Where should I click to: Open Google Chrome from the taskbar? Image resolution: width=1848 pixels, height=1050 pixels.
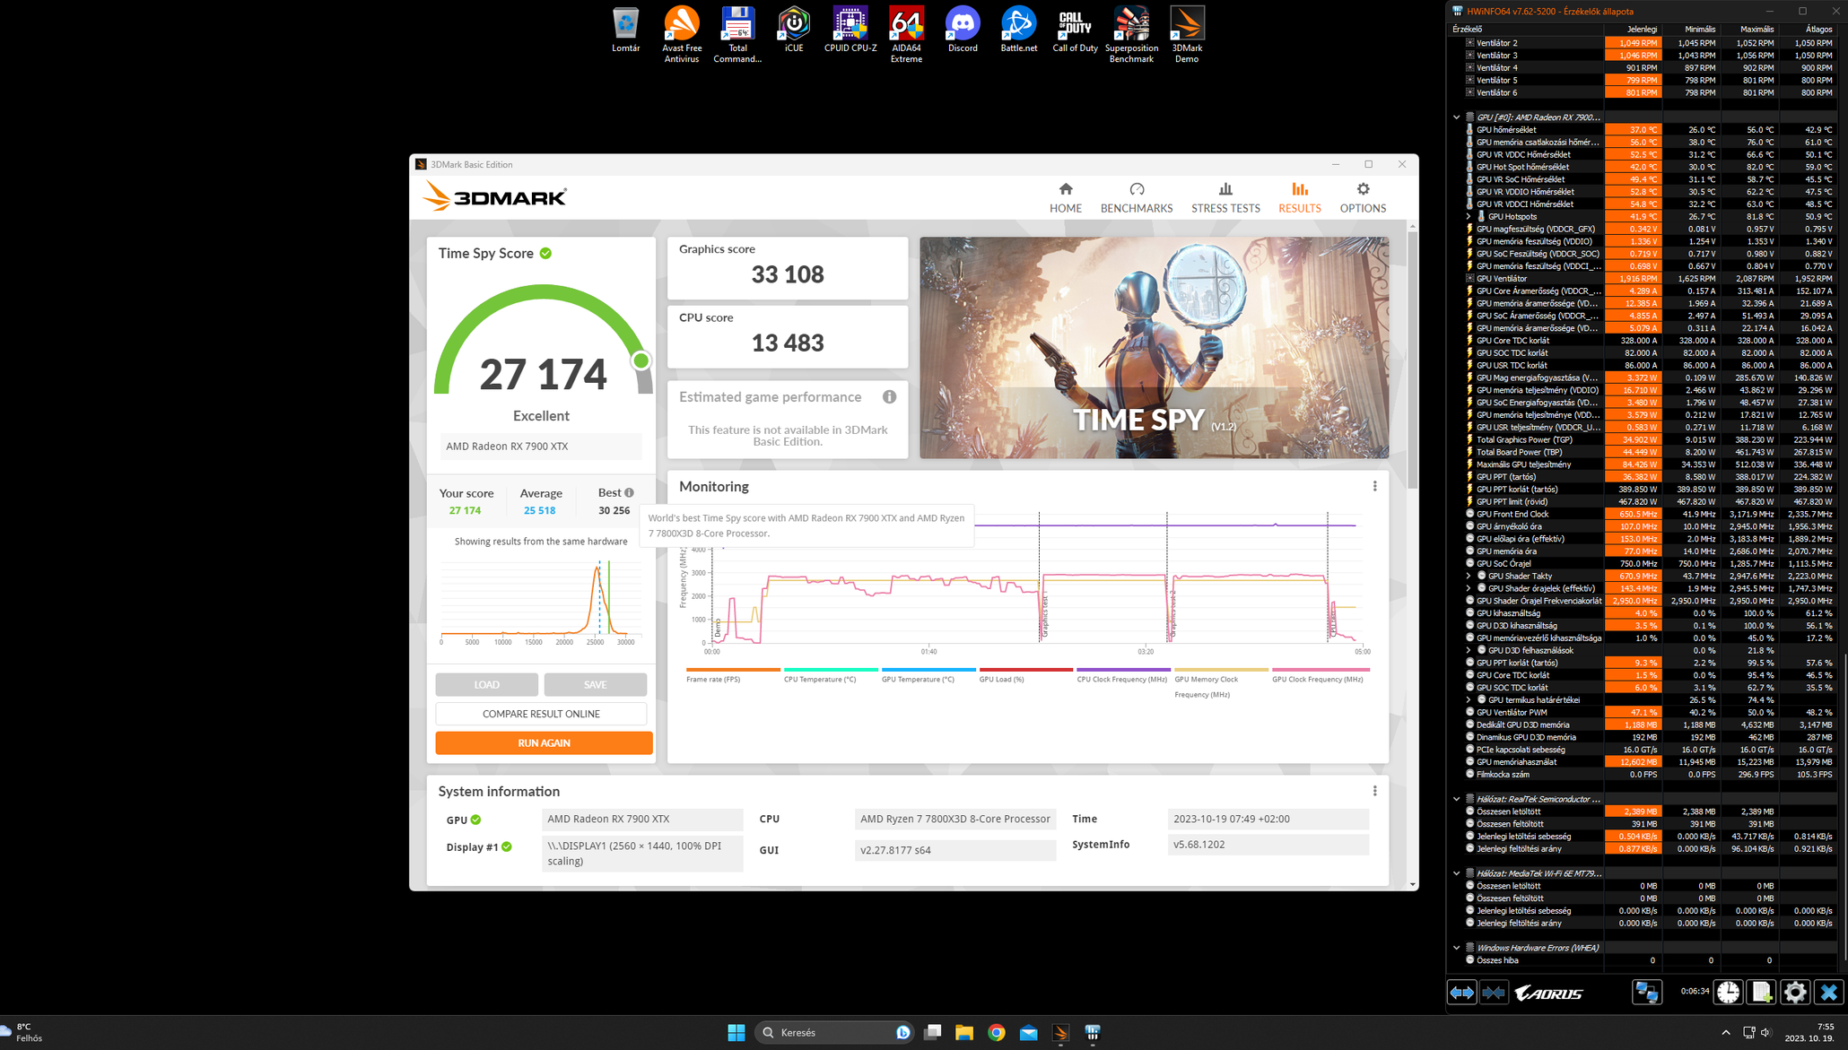click(x=997, y=1033)
